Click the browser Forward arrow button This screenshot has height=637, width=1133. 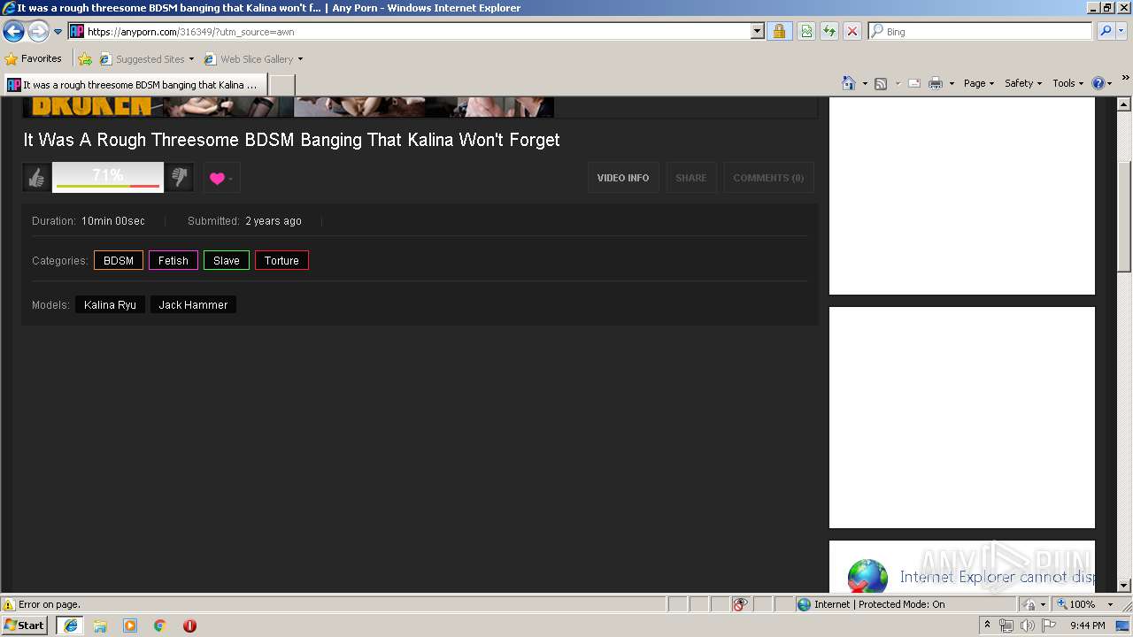pyautogui.click(x=38, y=32)
